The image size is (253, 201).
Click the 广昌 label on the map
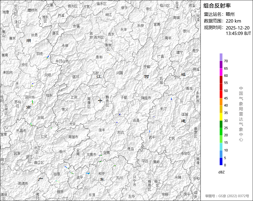click(161, 56)
